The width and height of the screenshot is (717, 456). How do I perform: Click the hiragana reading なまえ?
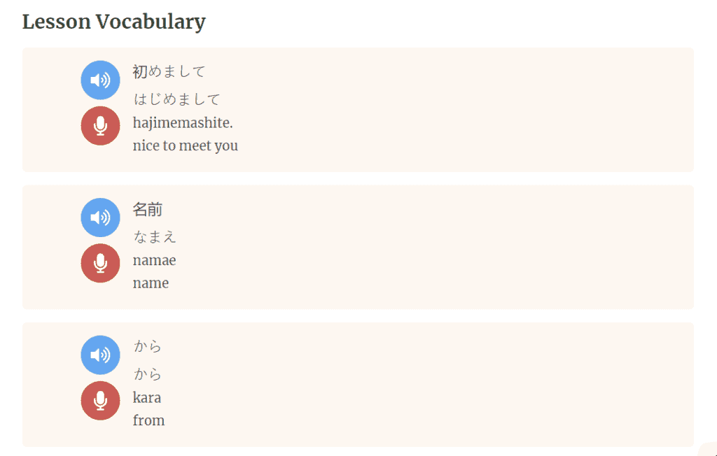click(x=155, y=236)
